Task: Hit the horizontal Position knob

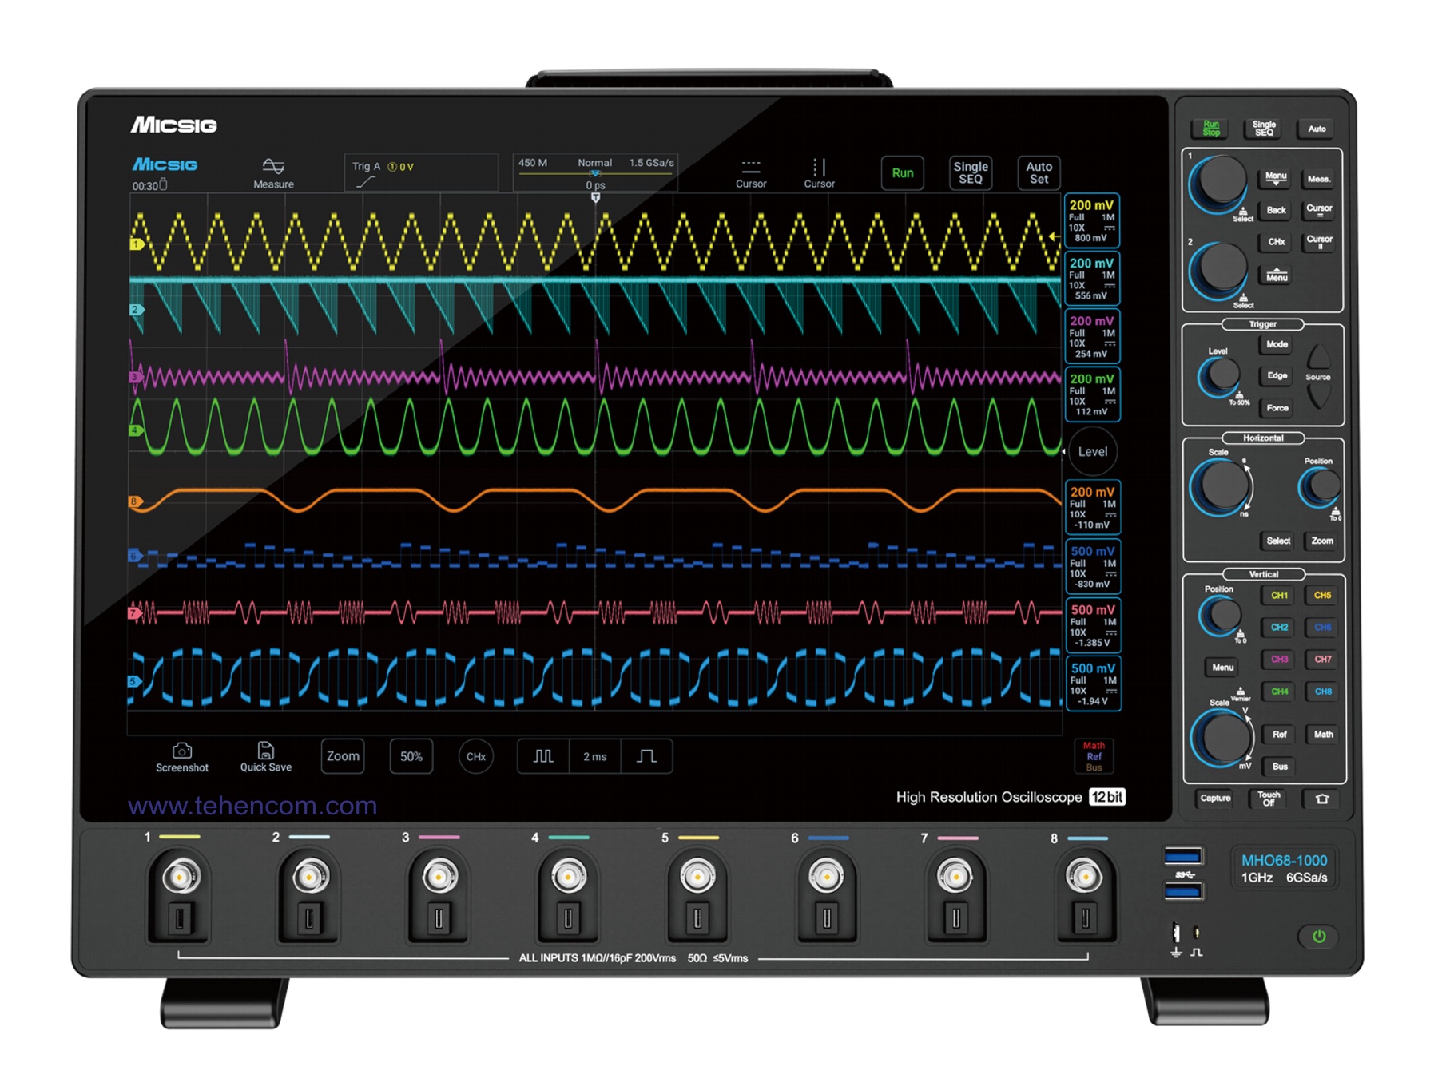Action: [x=1321, y=485]
